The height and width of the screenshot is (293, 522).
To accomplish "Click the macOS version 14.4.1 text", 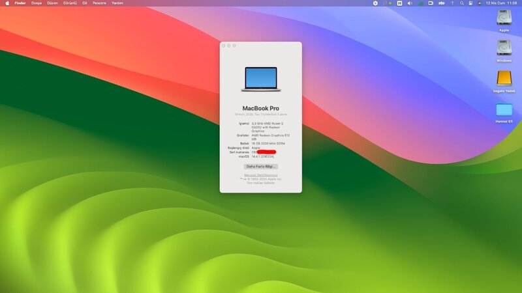I will click(263, 156).
